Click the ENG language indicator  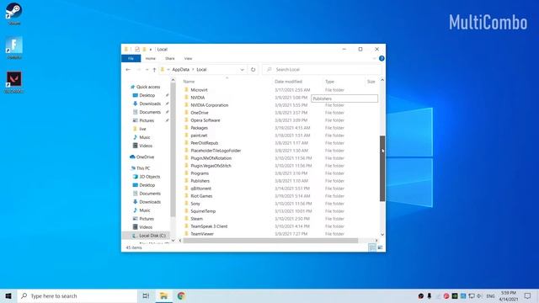[490, 295]
